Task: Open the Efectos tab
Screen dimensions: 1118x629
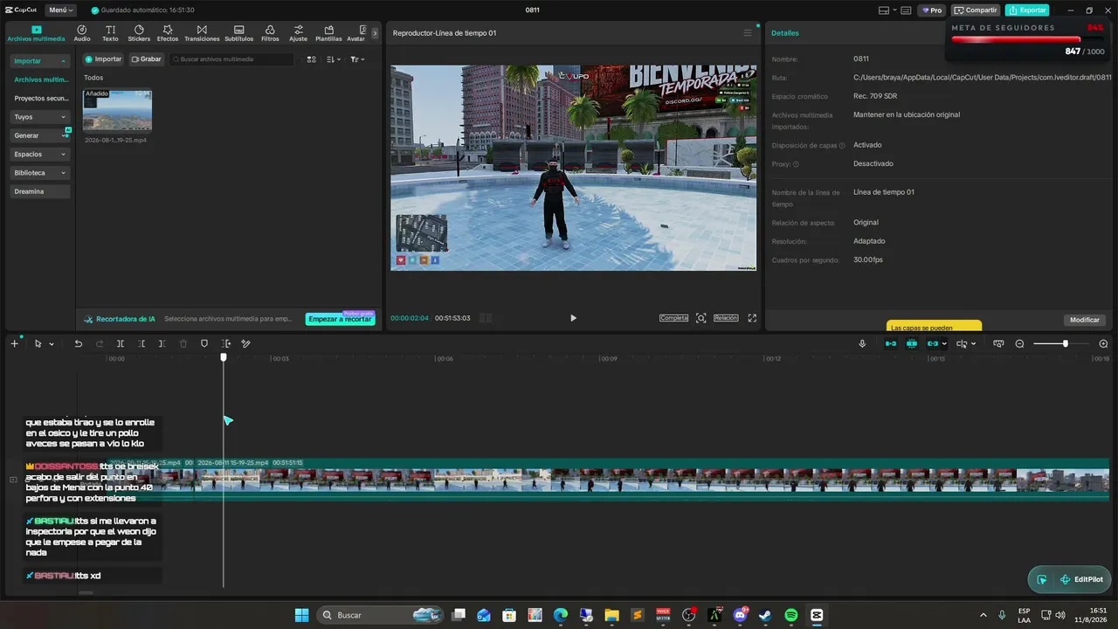Action: point(168,33)
